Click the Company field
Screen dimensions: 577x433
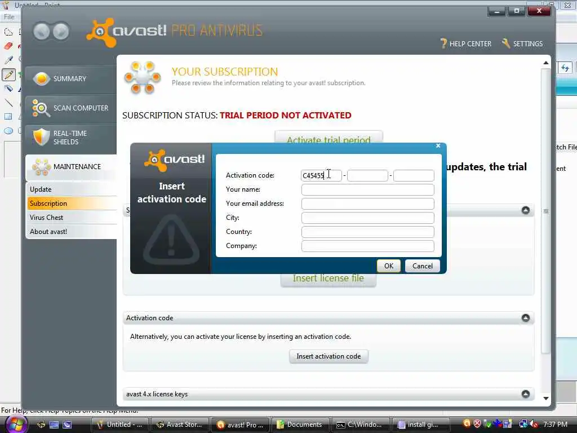tap(367, 246)
